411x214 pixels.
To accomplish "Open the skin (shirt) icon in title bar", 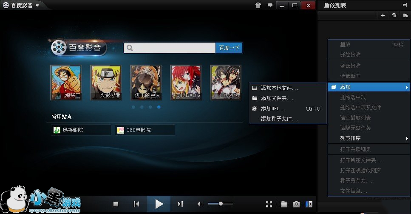I will [x=258, y=6].
